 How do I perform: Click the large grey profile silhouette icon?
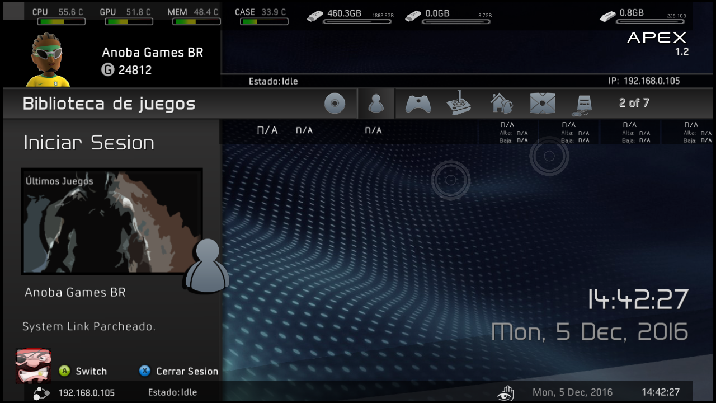[207, 266]
